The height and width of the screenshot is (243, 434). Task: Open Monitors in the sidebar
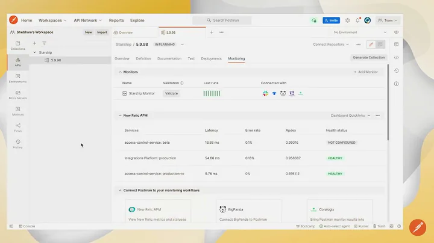coord(17,111)
